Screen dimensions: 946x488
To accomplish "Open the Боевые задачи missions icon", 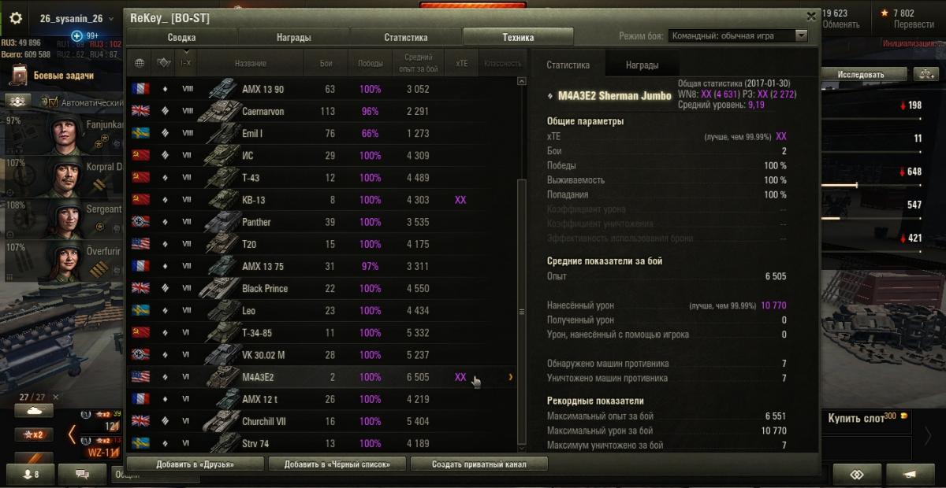I will pyautogui.click(x=19, y=76).
